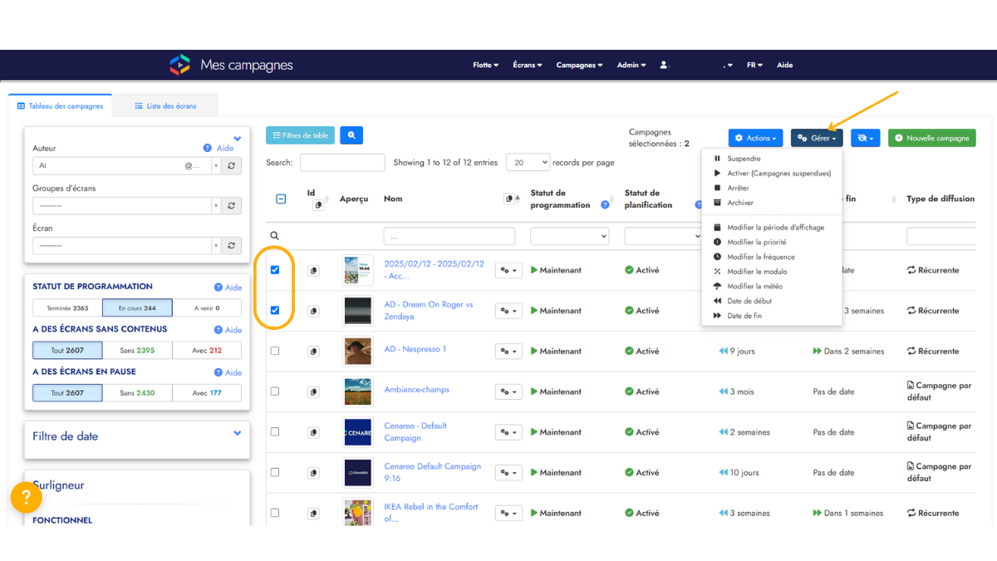This screenshot has width=997, height=561.
Task: Choose Suspendre from the Gérer menu
Action: [x=744, y=159]
